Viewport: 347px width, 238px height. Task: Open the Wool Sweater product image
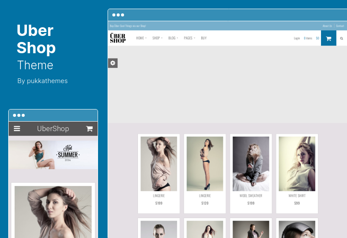coord(251,164)
